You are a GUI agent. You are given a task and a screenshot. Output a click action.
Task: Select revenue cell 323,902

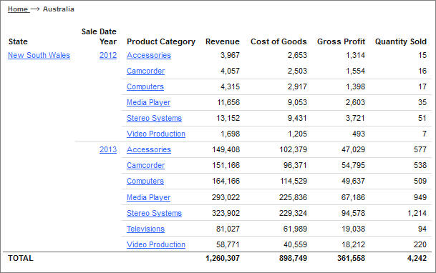tap(226, 213)
